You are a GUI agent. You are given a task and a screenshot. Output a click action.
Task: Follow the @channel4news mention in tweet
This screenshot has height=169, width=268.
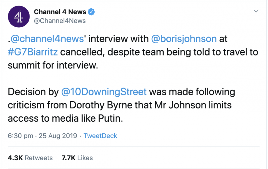point(47,39)
